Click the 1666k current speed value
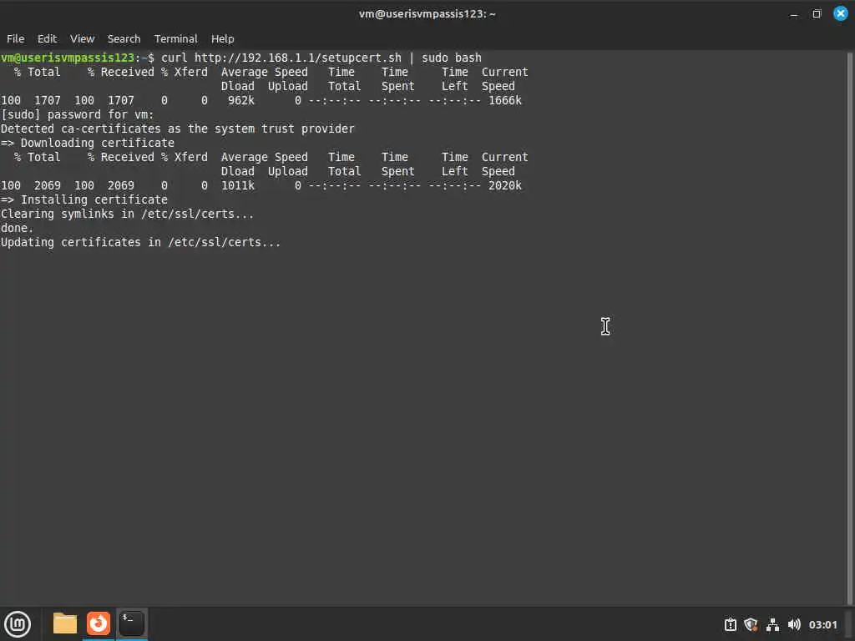Viewport: 855px width, 641px height. click(x=505, y=100)
